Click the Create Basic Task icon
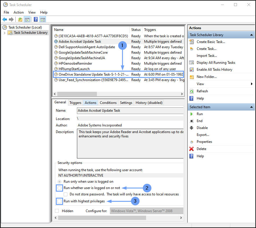The width and height of the screenshot is (256, 228). [192, 42]
